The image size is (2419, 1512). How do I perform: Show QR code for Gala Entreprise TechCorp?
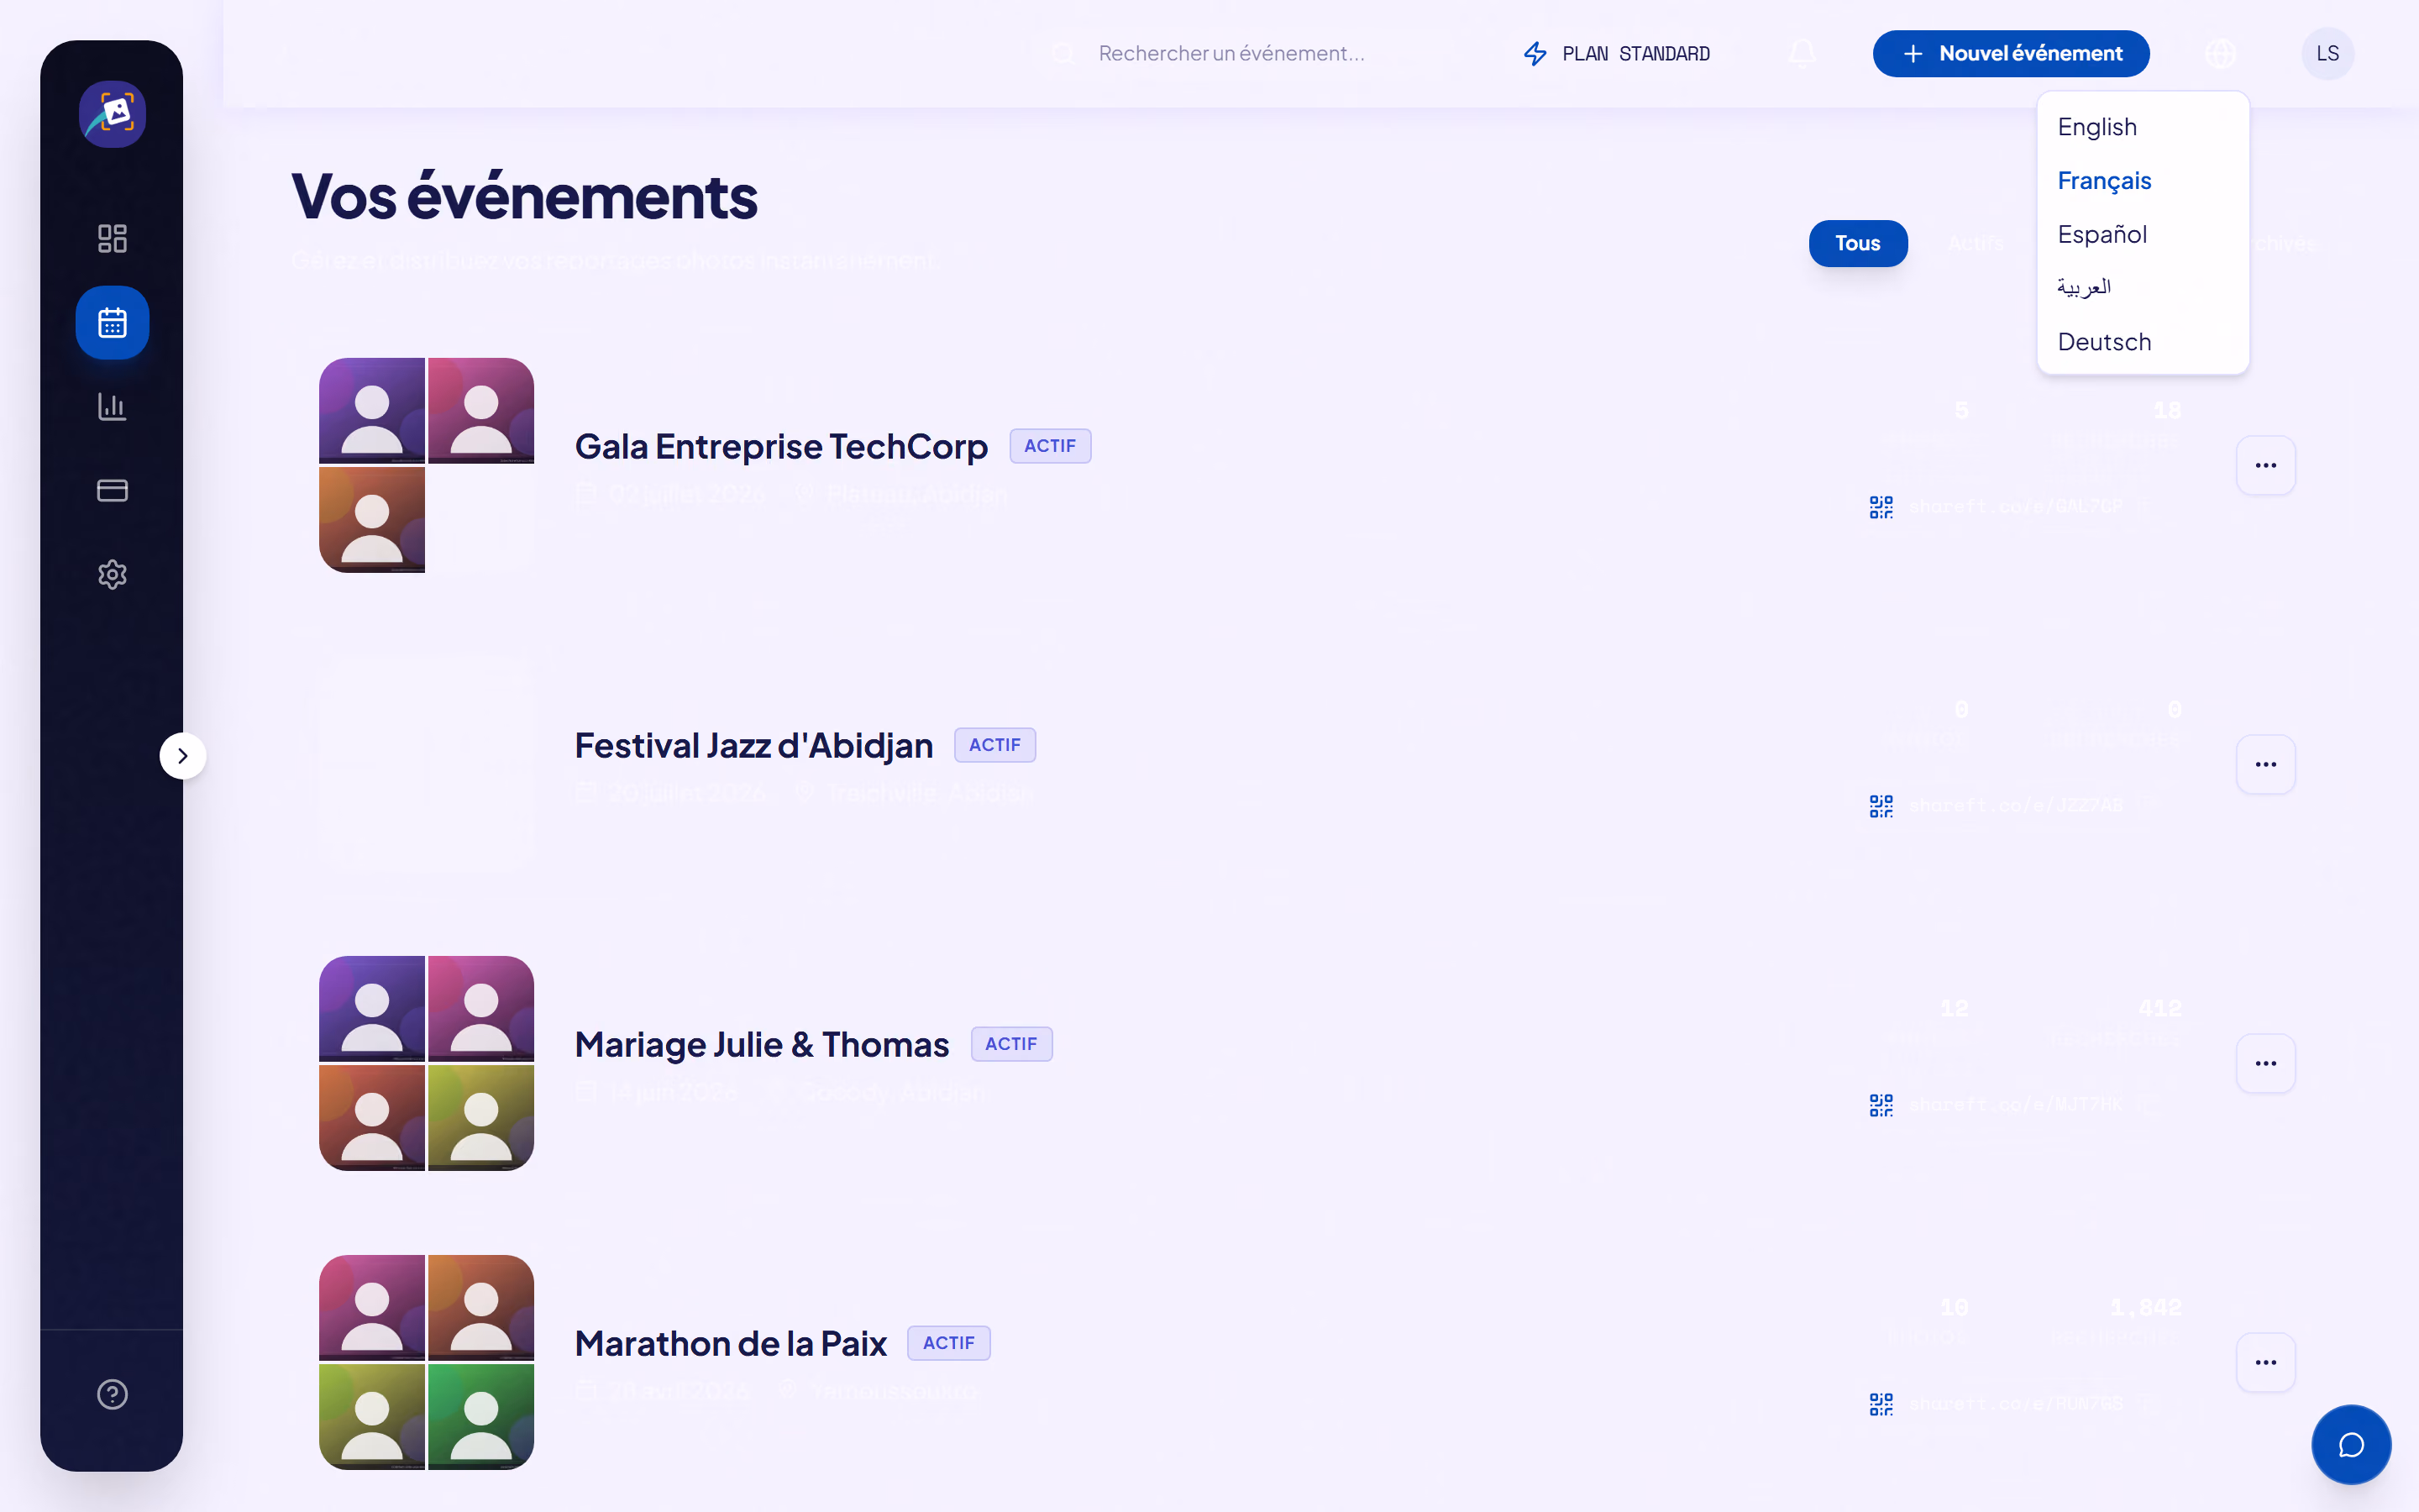pos(1881,507)
